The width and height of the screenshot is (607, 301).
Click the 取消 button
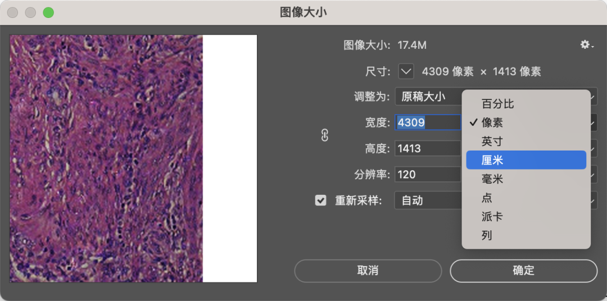[x=368, y=271]
